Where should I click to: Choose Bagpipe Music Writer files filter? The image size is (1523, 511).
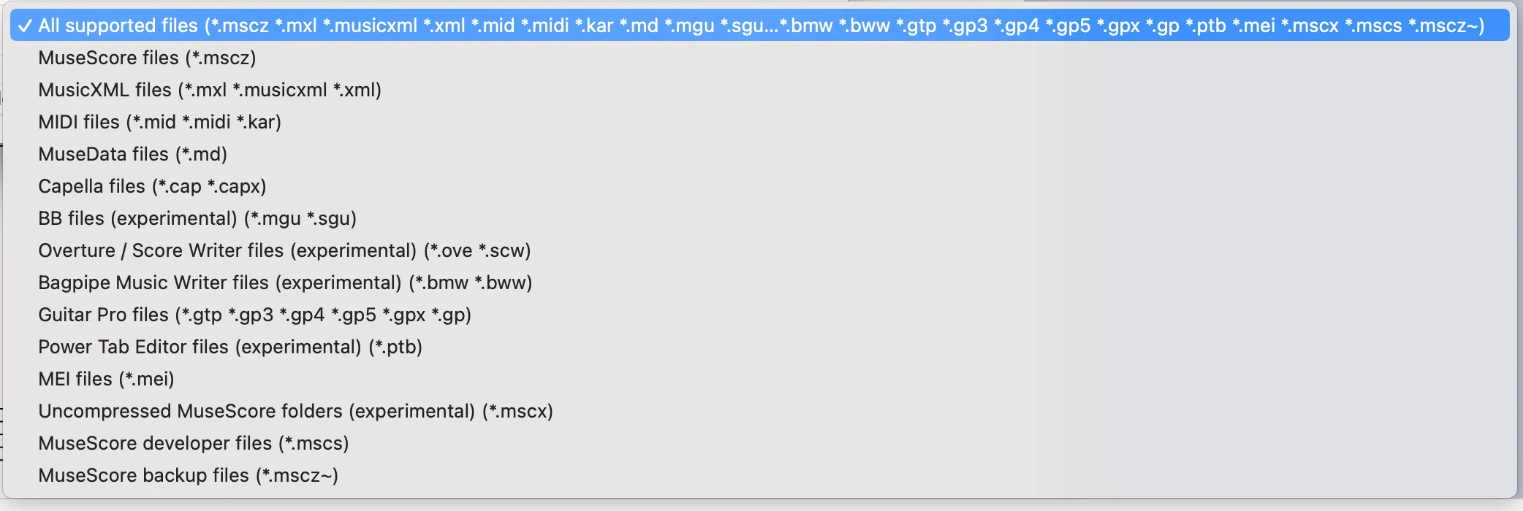tap(285, 283)
